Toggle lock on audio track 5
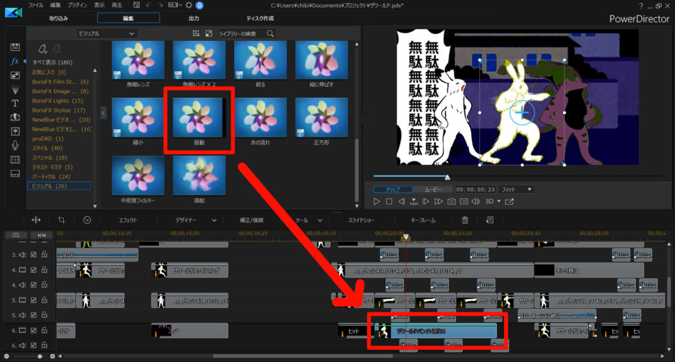The height and width of the screenshot is (362, 675). (x=44, y=315)
